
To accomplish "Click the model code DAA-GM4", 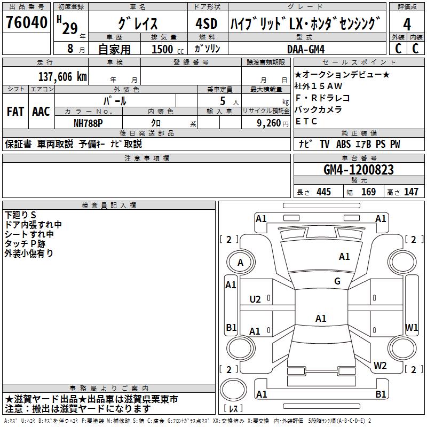I will (306, 49).
